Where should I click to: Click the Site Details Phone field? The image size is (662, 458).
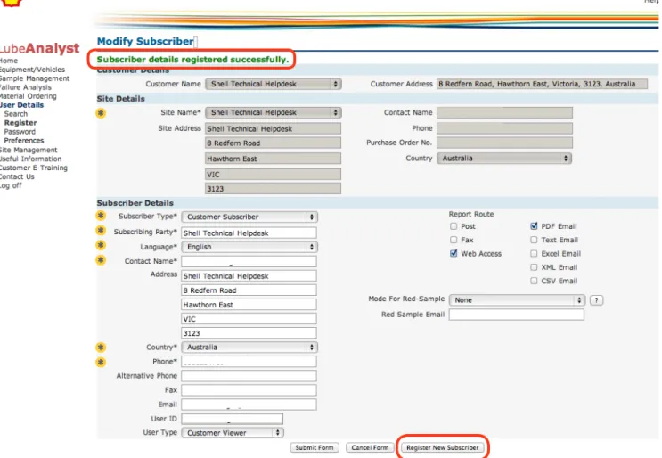point(504,128)
